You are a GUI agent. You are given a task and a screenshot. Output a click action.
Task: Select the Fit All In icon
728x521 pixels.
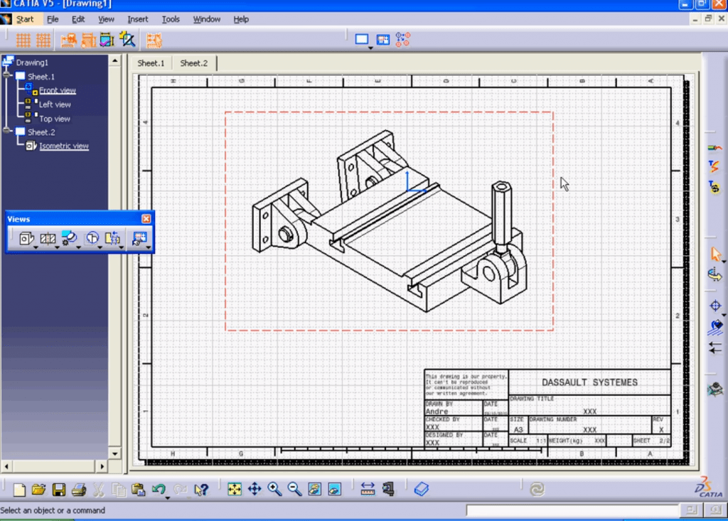[235, 489]
